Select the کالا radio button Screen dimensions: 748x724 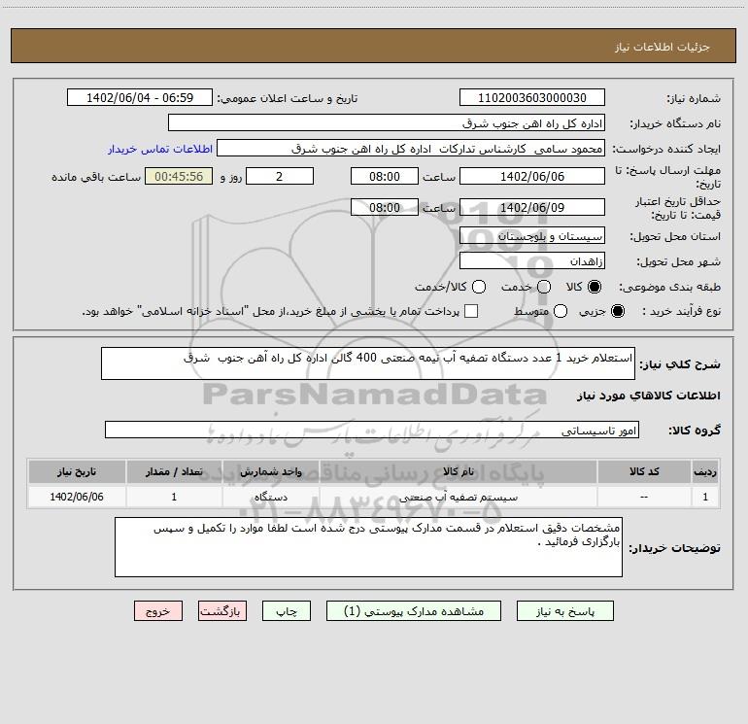[595, 287]
